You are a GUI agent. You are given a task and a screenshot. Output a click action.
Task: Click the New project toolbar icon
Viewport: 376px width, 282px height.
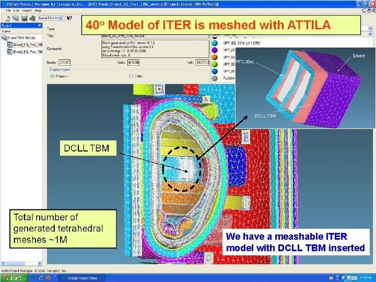point(8,18)
